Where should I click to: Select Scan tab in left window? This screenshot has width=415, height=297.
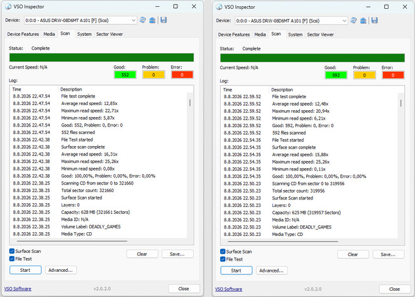65,33
